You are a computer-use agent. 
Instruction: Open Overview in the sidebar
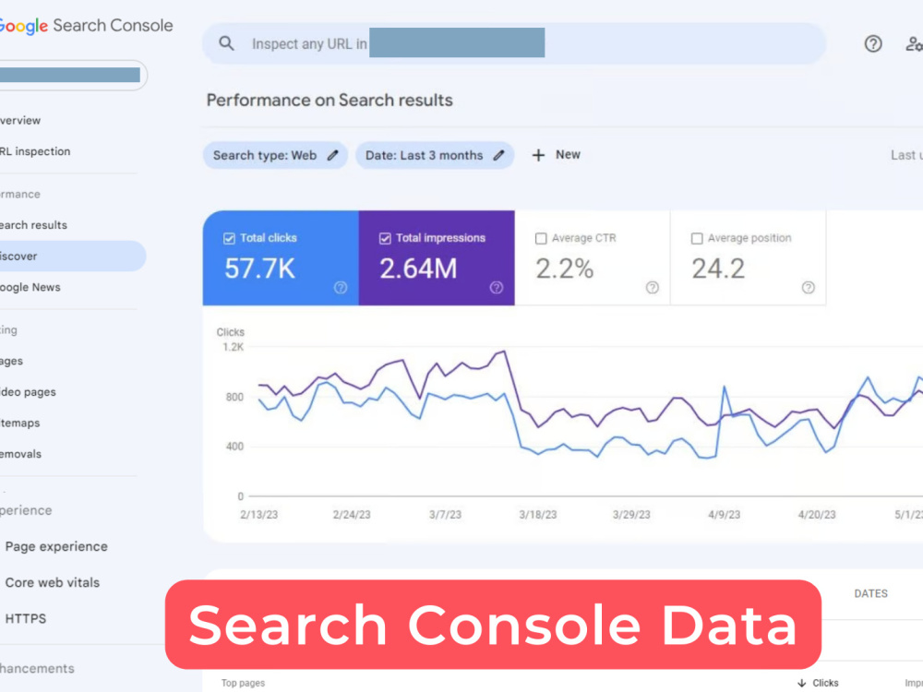pos(20,121)
